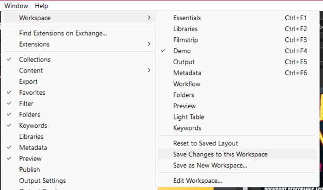Toggle the Metadata panel in Window menu
Image resolution: width=323 pixels, height=190 pixels.
(79, 148)
